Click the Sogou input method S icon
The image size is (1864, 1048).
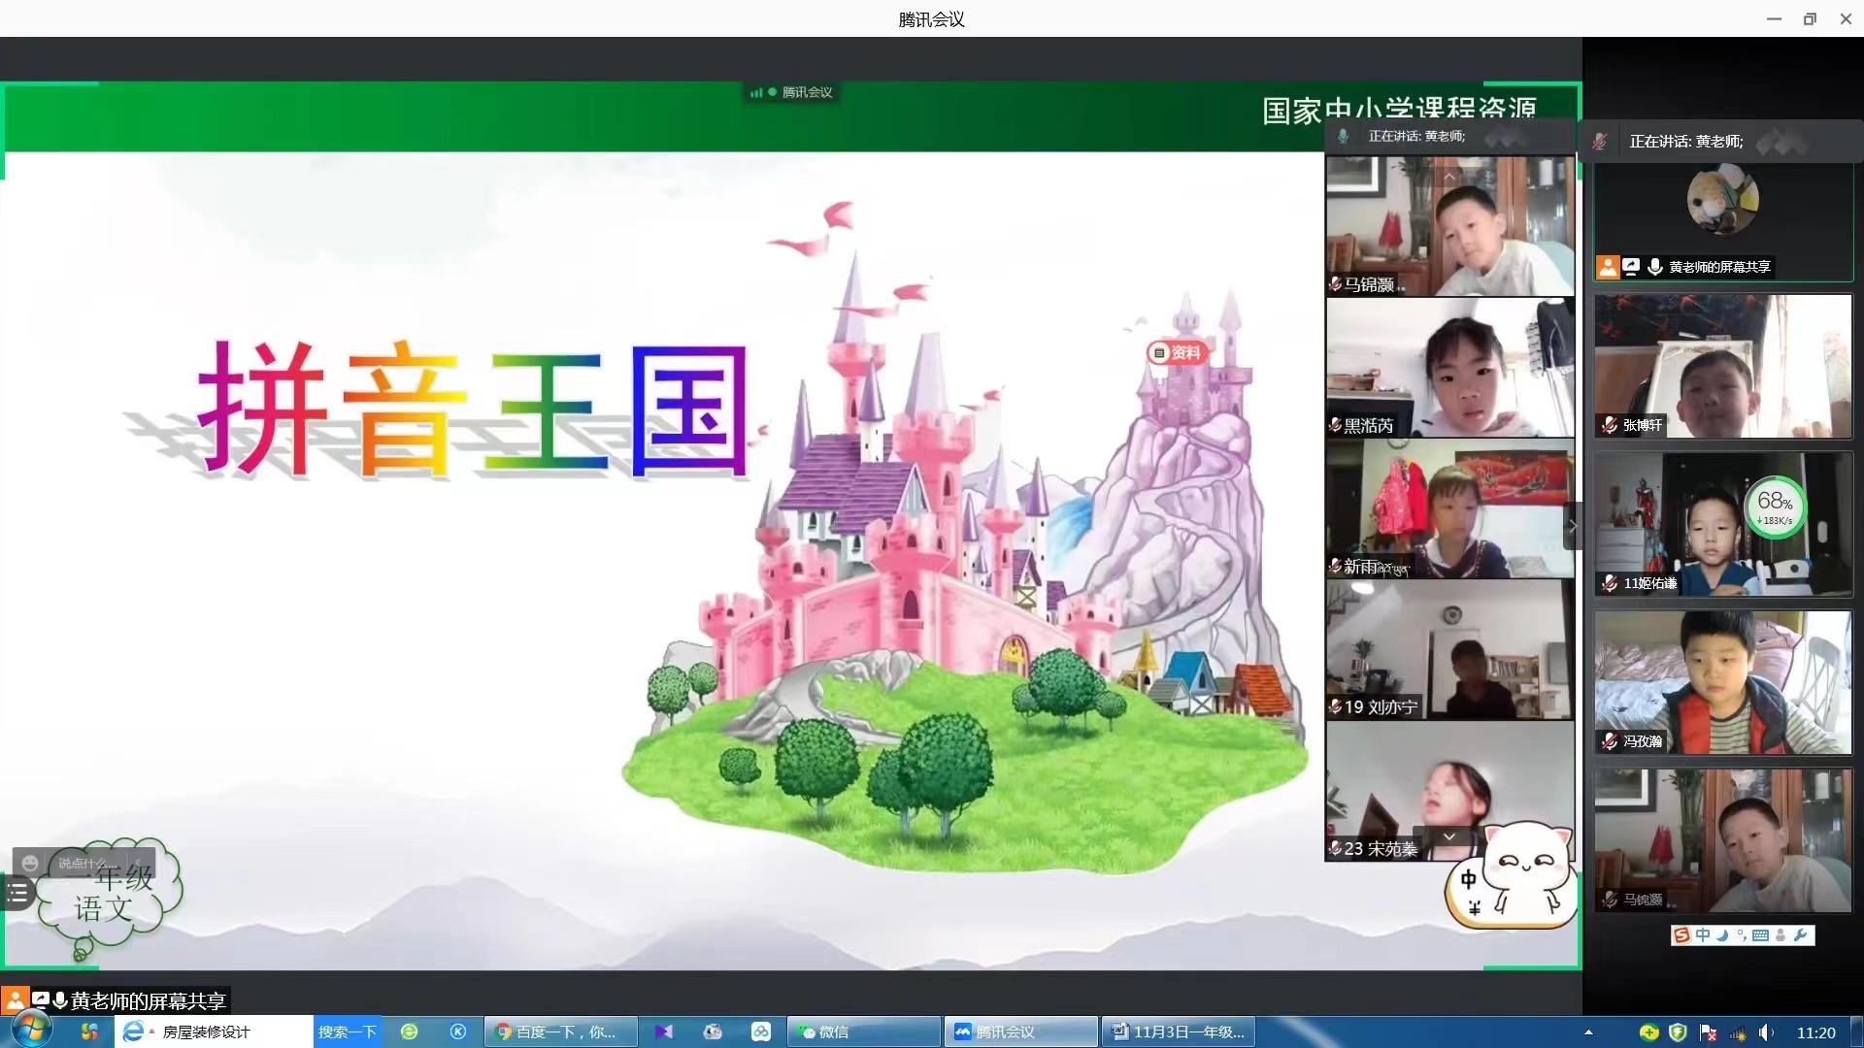1681,935
